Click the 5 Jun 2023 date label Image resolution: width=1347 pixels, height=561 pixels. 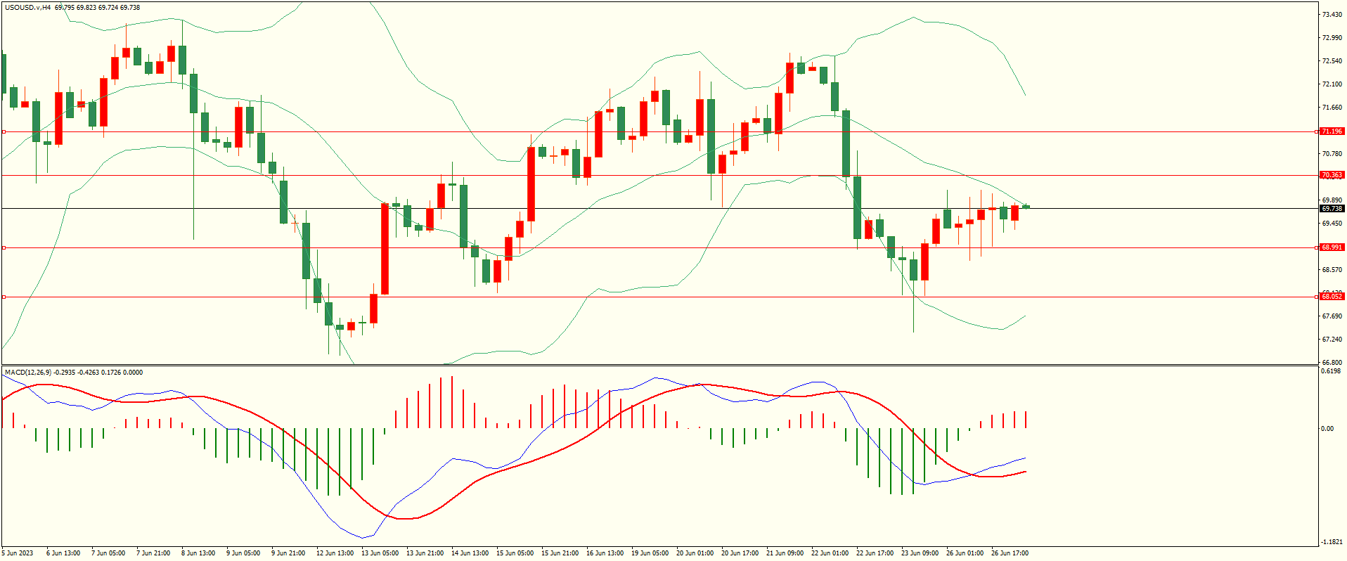pos(18,553)
